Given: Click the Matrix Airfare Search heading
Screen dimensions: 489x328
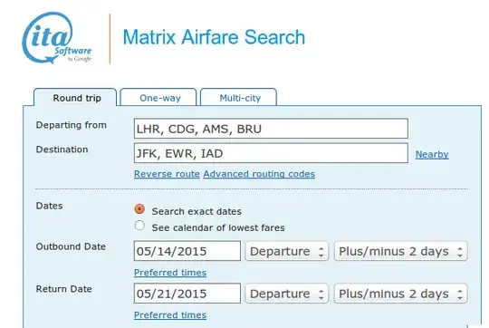Looking at the screenshot, I should [x=214, y=37].
